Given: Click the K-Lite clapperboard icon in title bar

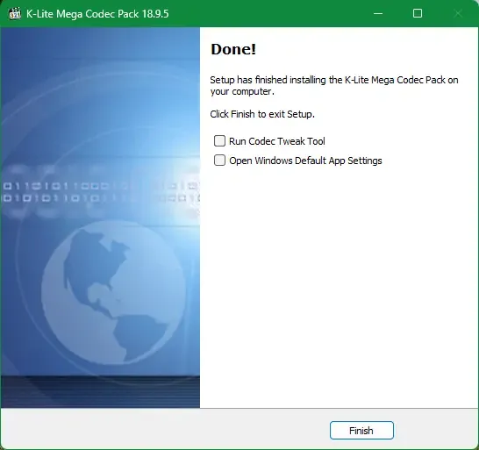Looking at the screenshot, I should tap(15, 14).
